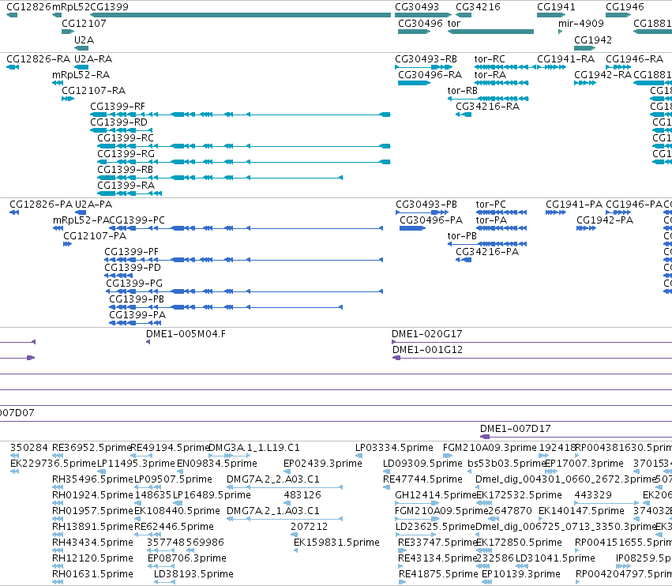
Task: Click the CG30493 gene bar
Action: click(423, 15)
